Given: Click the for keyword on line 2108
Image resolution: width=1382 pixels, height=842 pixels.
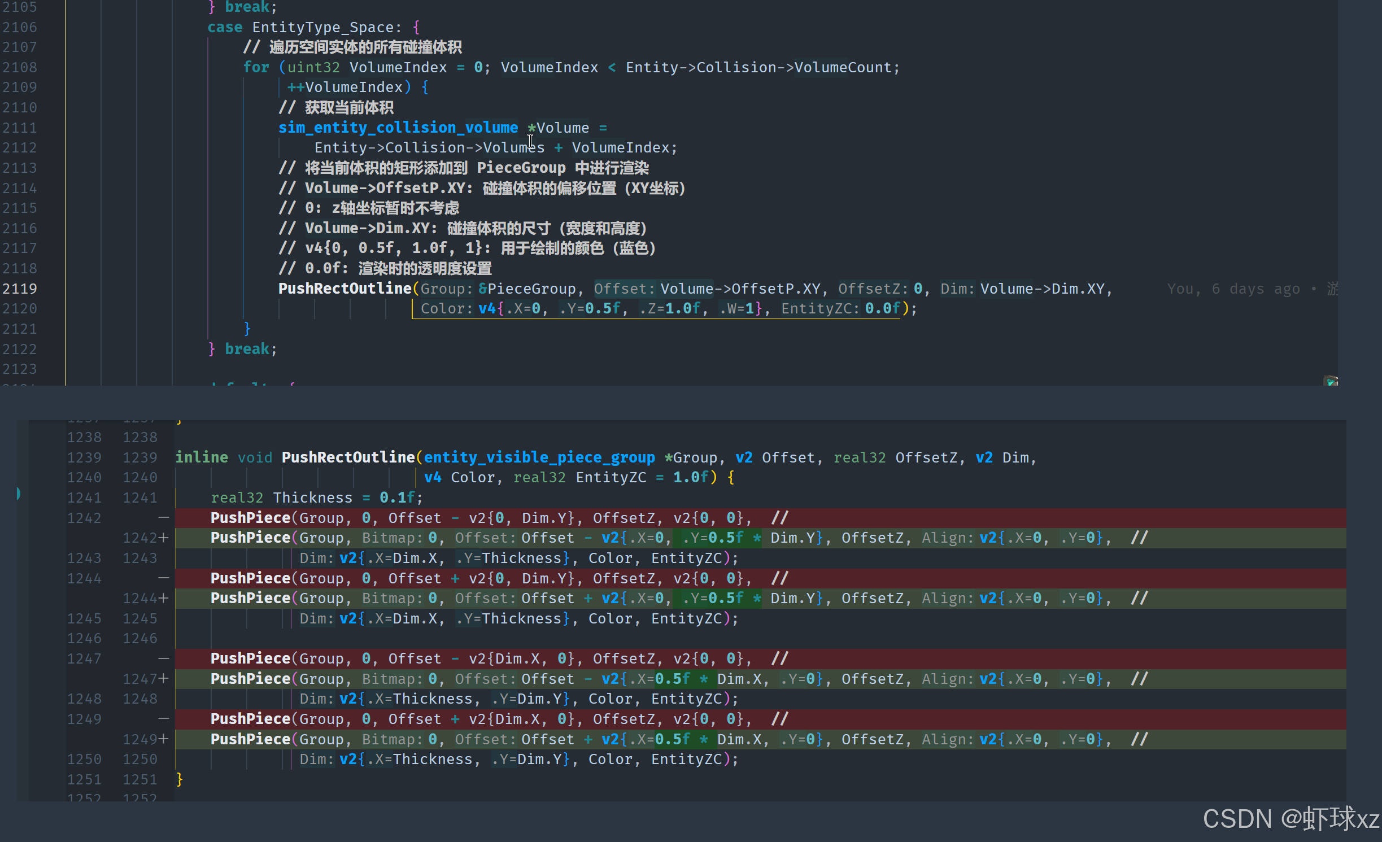Looking at the screenshot, I should pyautogui.click(x=256, y=67).
